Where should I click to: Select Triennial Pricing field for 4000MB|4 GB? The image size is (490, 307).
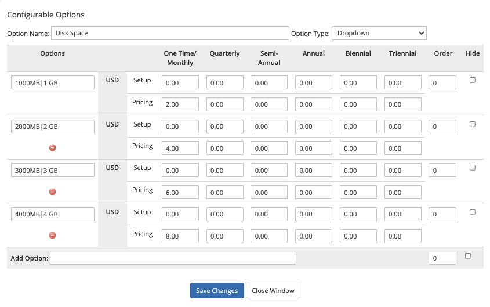tap(403, 236)
